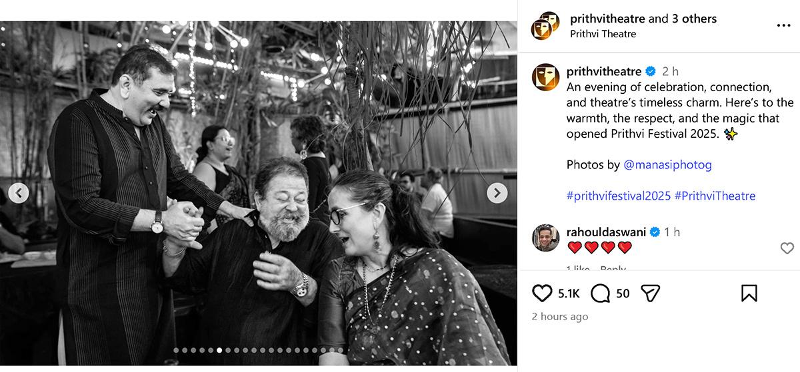Open prithvitheatre profile picture in the header
This screenshot has width=800, height=372.
545,25
